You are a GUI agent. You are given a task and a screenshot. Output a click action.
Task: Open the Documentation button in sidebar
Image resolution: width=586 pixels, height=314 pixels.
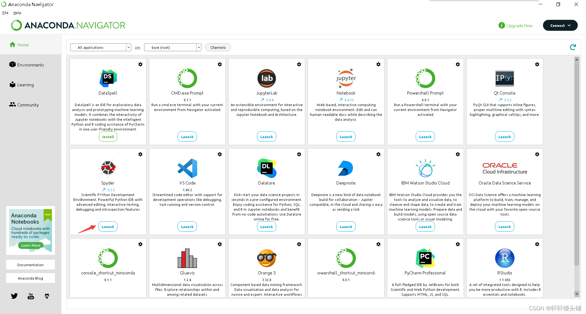(31, 265)
